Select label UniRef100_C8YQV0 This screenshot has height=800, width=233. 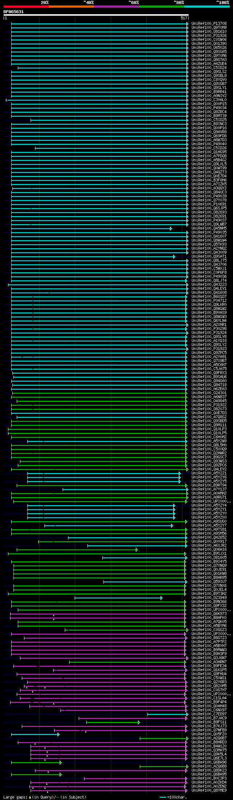(209, 80)
